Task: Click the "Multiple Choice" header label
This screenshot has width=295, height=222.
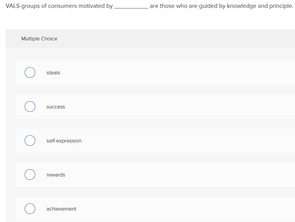Action: [39, 39]
